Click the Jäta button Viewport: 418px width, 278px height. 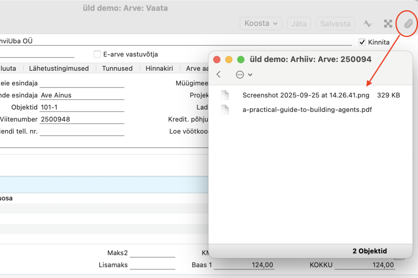pyautogui.click(x=299, y=24)
